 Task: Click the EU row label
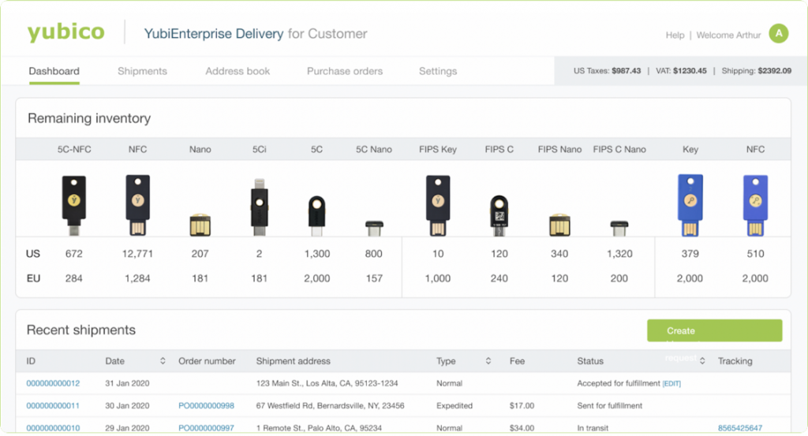point(33,278)
